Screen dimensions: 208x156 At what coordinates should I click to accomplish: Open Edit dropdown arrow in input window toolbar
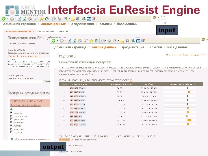point(69,19)
